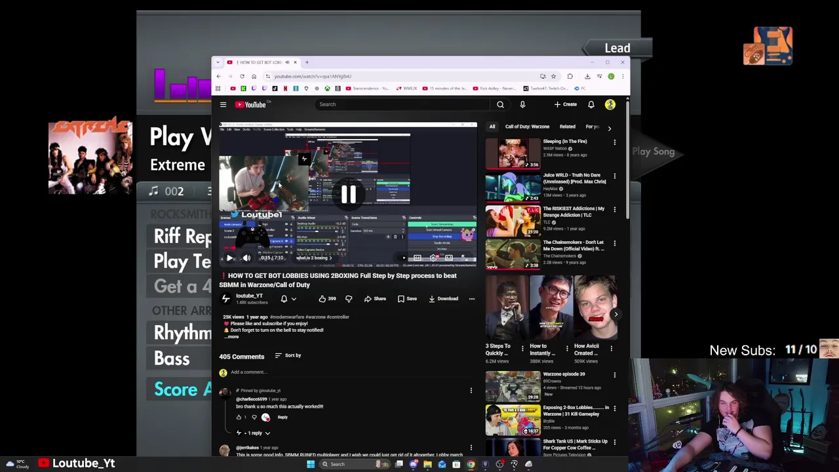Open the tab search dropdown arrow
This screenshot has height=472, width=839.
[218, 62]
